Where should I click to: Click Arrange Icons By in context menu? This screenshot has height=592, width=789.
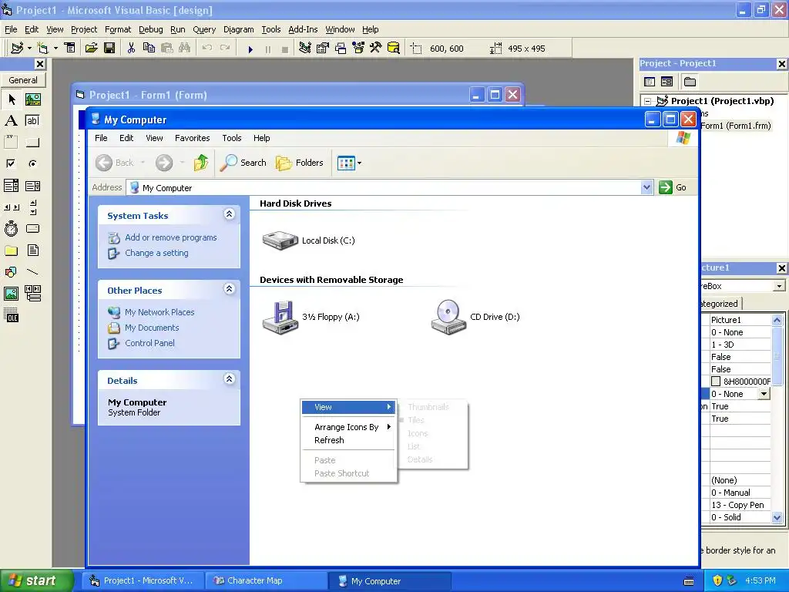pos(348,427)
